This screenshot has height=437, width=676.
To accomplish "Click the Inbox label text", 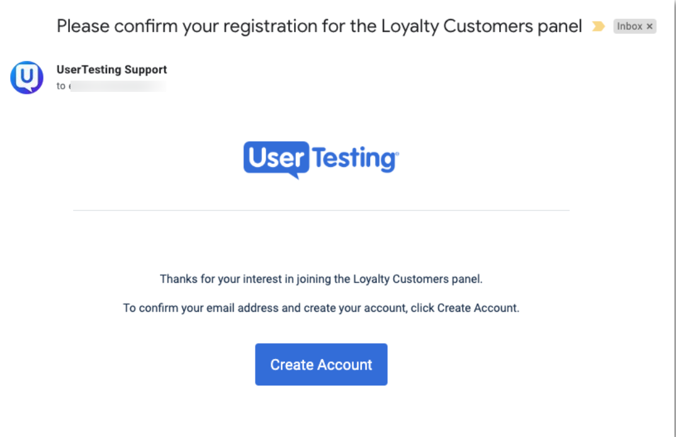I will (629, 26).
